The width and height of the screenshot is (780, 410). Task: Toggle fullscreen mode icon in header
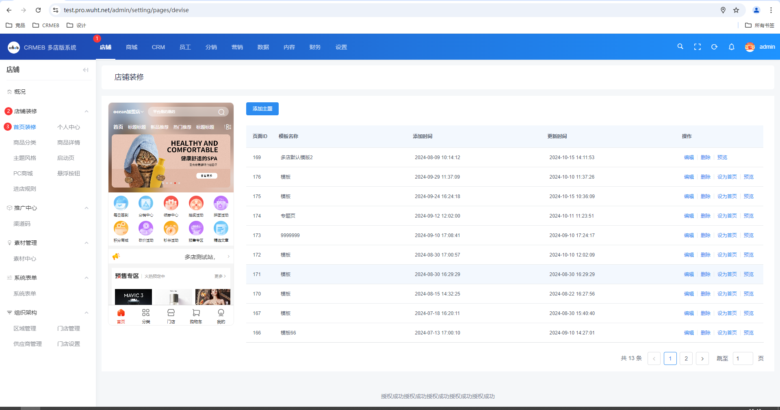pyautogui.click(x=697, y=47)
